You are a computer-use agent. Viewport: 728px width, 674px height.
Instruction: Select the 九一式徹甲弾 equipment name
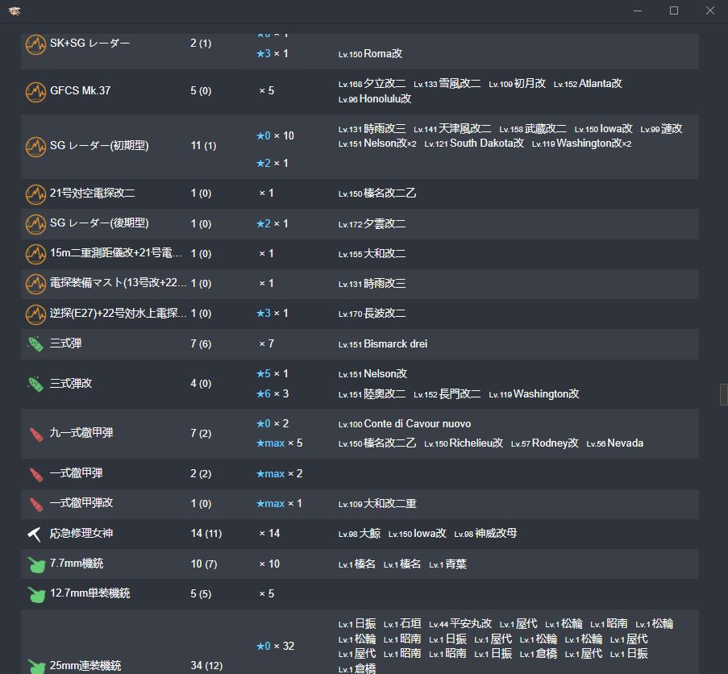(81, 433)
